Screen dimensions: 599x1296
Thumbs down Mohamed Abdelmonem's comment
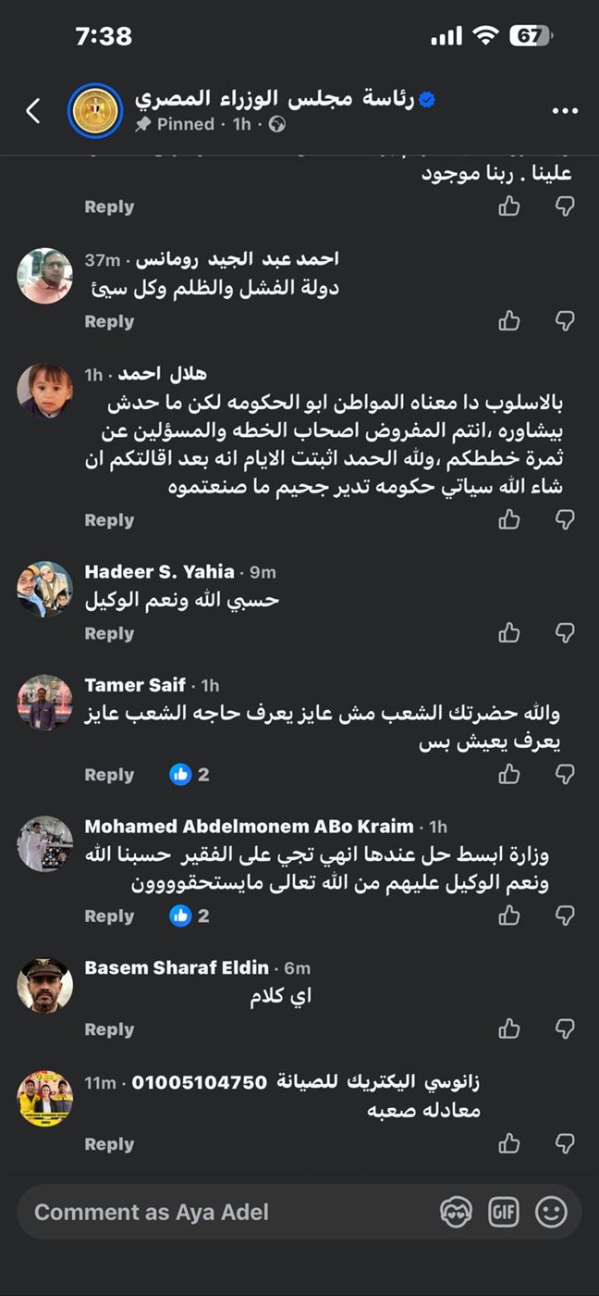coord(565,916)
